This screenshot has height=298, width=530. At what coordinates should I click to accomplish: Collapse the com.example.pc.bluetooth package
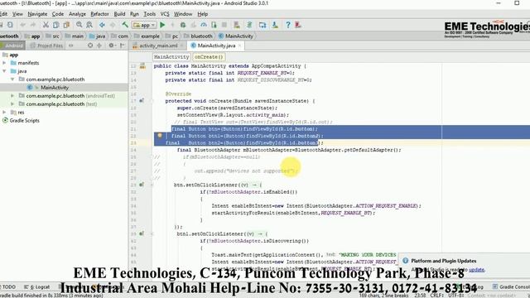(12, 79)
